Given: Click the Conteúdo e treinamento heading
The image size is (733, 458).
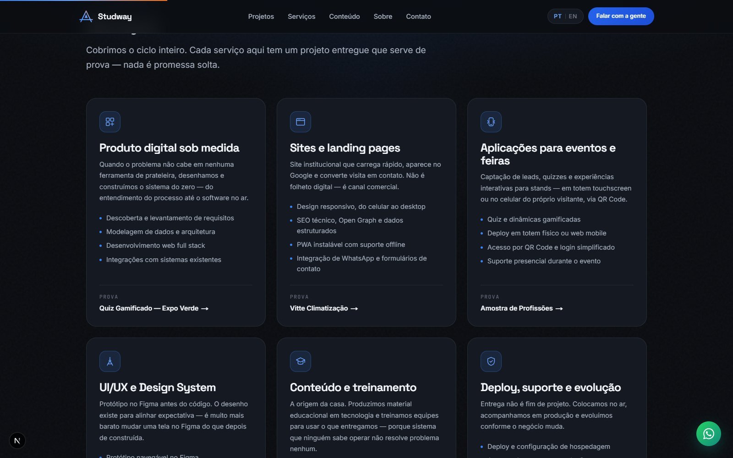Looking at the screenshot, I should click(x=353, y=387).
